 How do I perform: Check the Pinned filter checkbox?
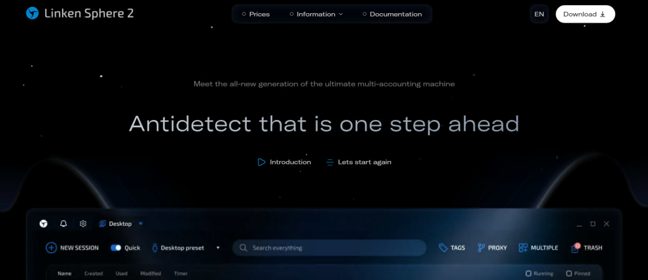click(x=569, y=274)
